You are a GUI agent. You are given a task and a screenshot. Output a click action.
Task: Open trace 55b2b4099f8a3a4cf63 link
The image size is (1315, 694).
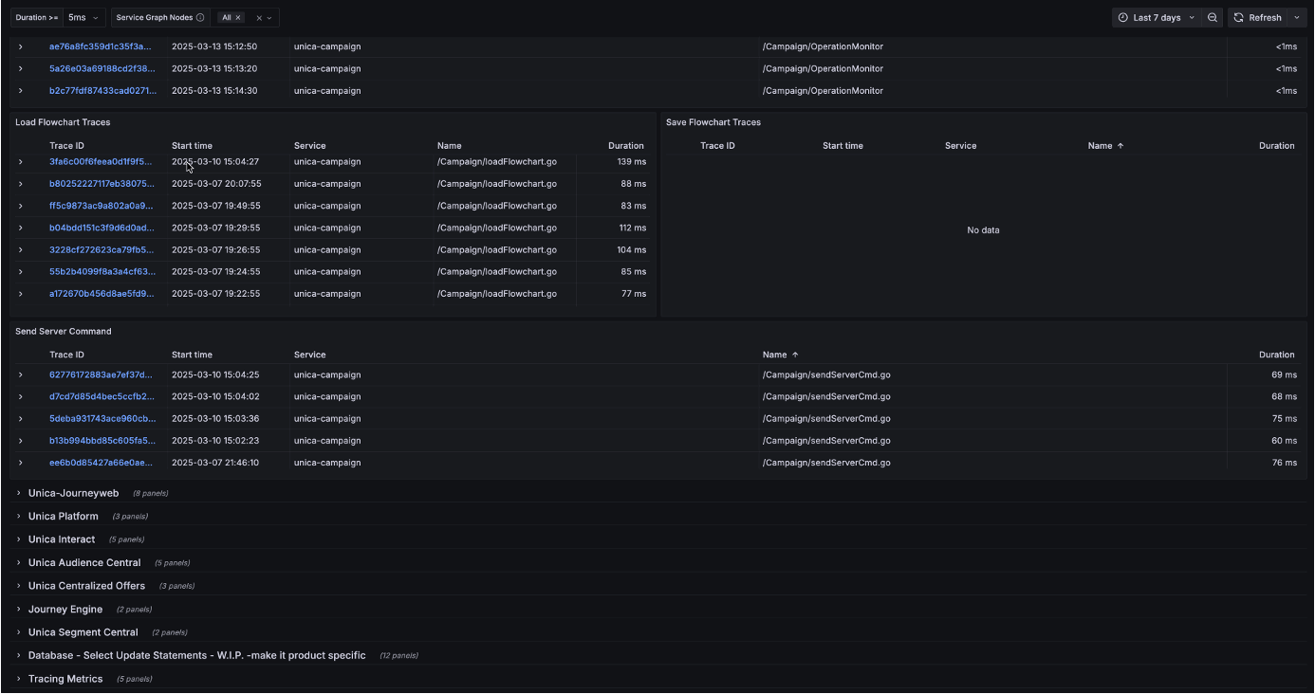[102, 272]
